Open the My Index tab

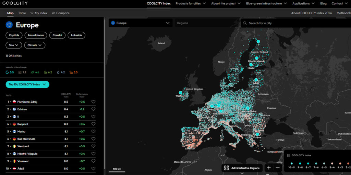point(39,13)
